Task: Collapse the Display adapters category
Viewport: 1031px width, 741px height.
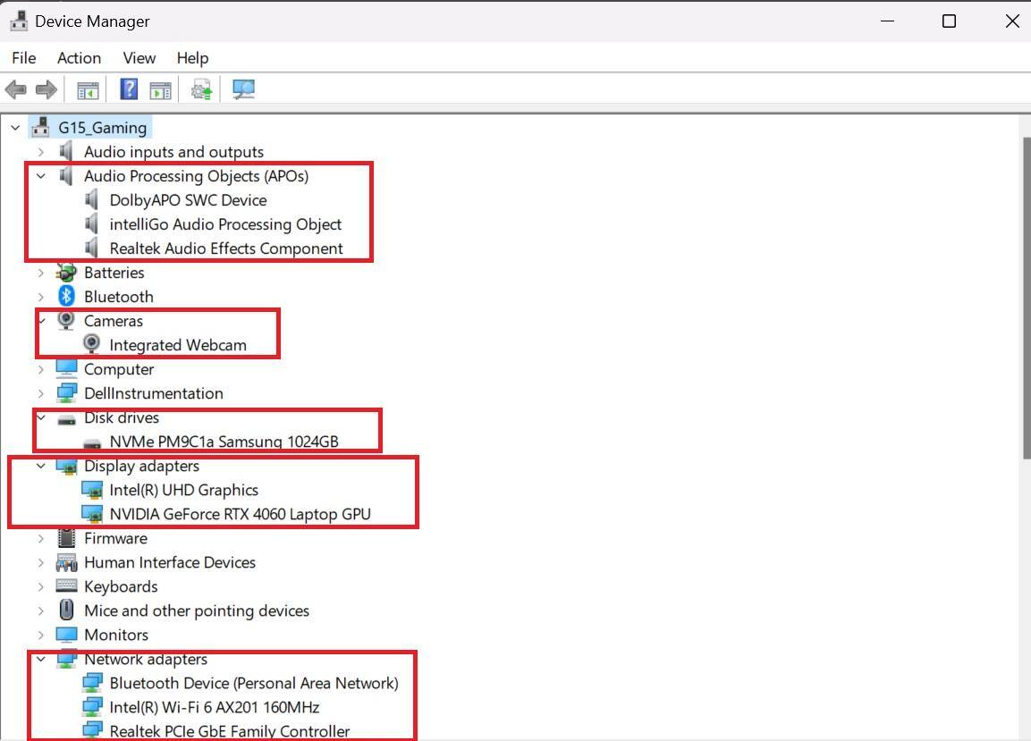Action: click(41, 466)
